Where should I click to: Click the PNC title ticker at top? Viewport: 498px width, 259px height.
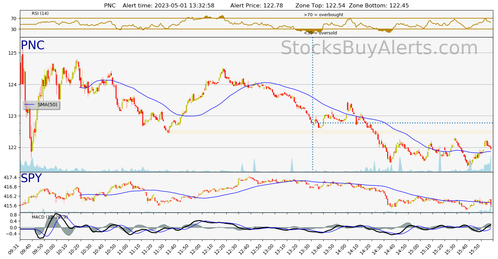(x=110, y=5)
